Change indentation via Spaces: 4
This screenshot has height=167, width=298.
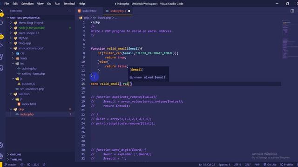[224, 165]
